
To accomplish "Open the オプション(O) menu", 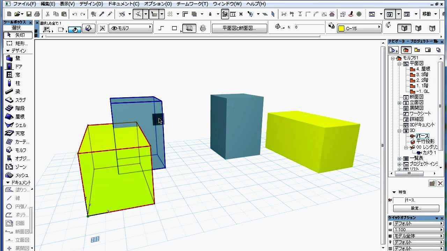I will pyautogui.click(x=158, y=4).
